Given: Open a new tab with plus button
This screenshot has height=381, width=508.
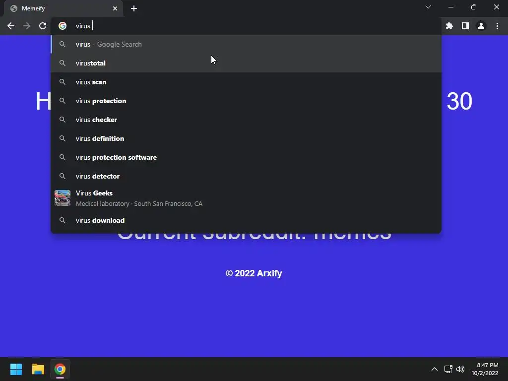Looking at the screenshot, I should coord(134,8).
